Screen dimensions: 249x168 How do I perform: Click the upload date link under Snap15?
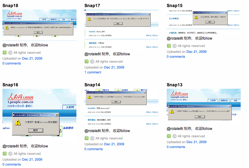(x=196, y=52)
